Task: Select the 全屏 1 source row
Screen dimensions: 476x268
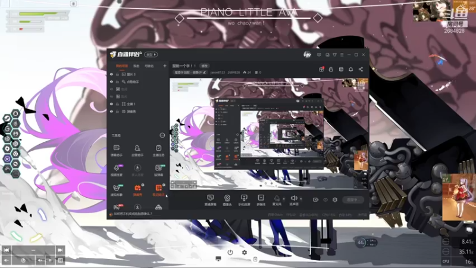Action: (139, 104)
